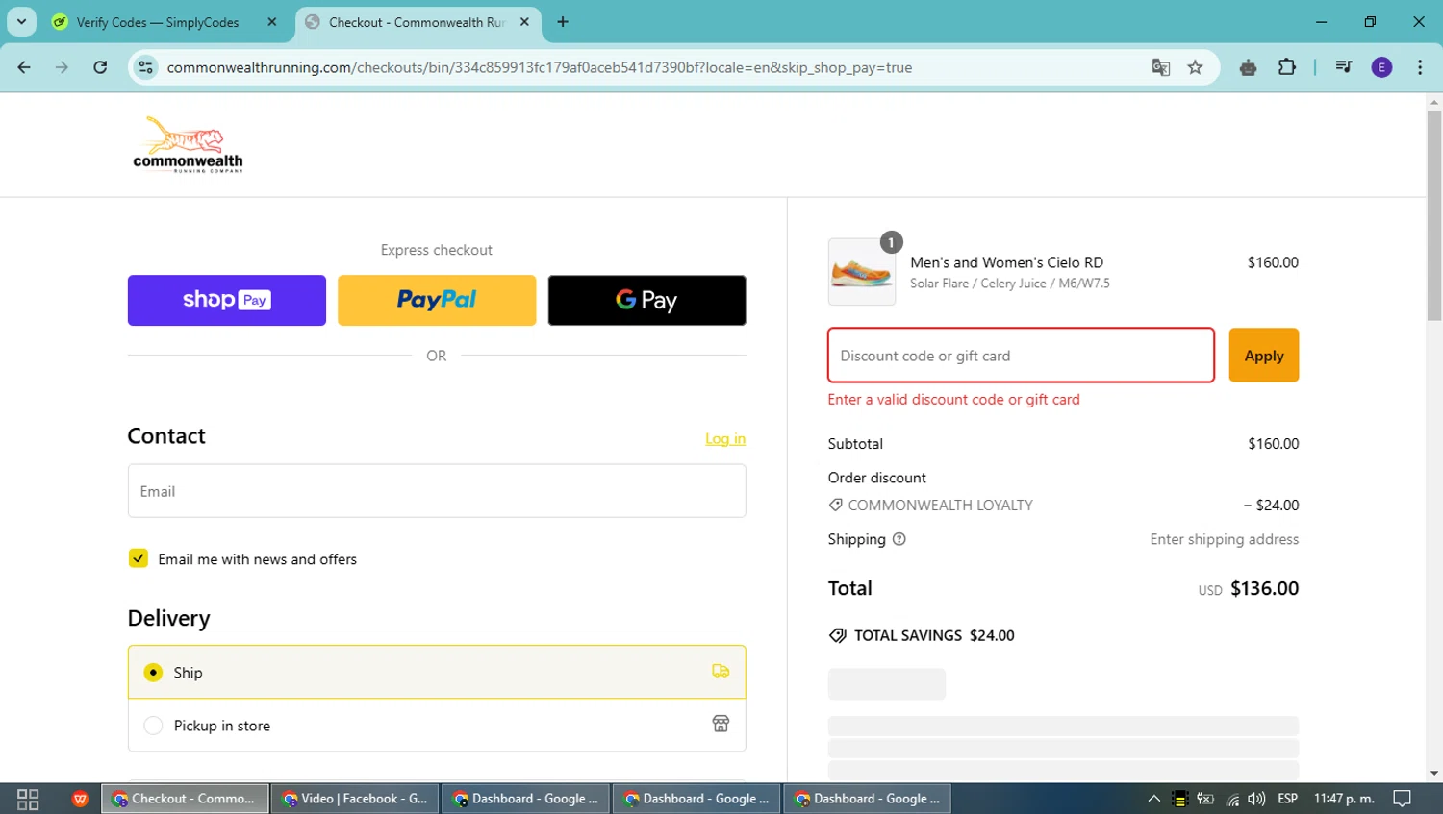
Task: Open the Chrome profile avatar E
Action: (1381, 67)
